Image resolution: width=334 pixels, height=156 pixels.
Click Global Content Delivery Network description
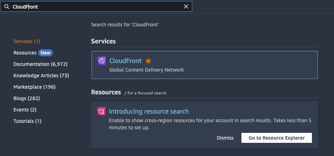pos(147,70)
